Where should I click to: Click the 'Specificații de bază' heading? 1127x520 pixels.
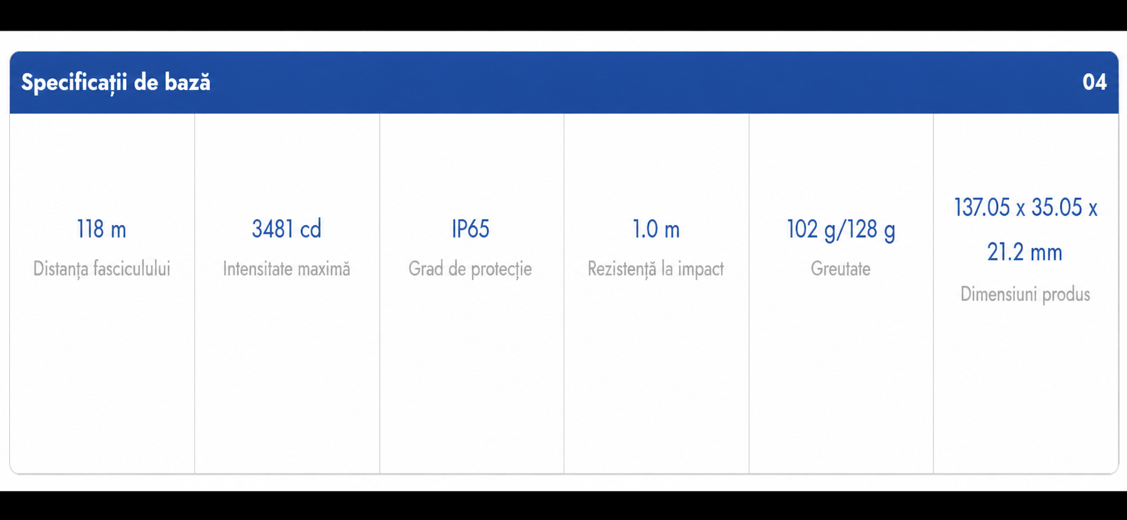coord(116,82)
